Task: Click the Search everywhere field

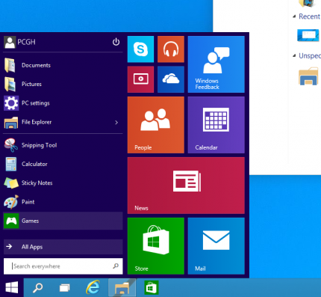Action: click(63, 266)
